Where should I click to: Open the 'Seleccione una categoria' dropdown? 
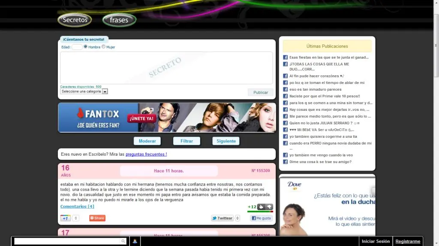click(x=84, y=92)
